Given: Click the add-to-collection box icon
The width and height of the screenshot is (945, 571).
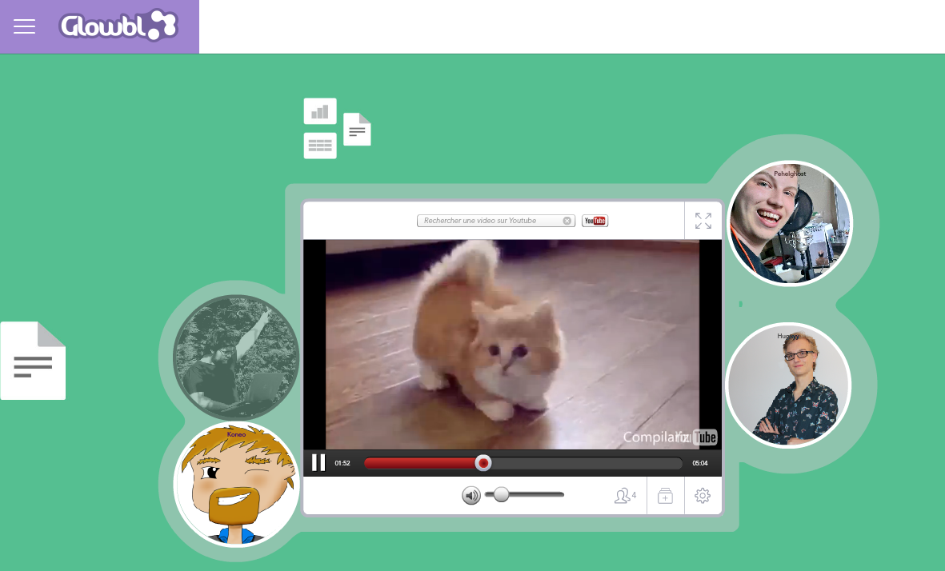Looking at the screenshot, I should (x=666, y=496).
